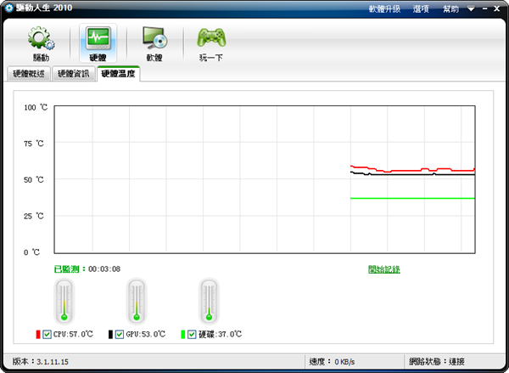Viewport: 509px width, 373px height.
Task: Open the title bar dropdown arrow menu
Action: [471, 8]
